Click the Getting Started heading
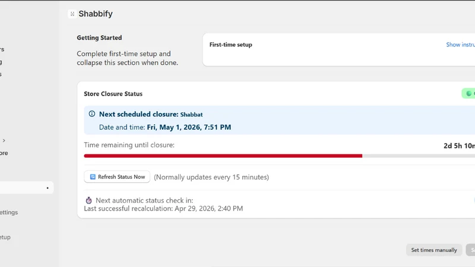Viewport: 475px width, 267px height. click(99, 38)
